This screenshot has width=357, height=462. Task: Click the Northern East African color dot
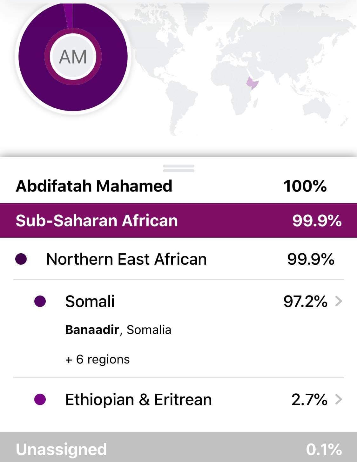[21, 259]
